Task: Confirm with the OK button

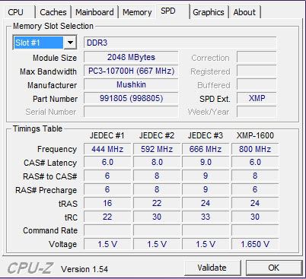Action: (274, 268)
